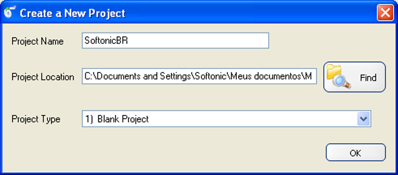The width and height of the screenshot is (398, 175).
Task: Close the Create a New Project dialog
Action: 385,13
